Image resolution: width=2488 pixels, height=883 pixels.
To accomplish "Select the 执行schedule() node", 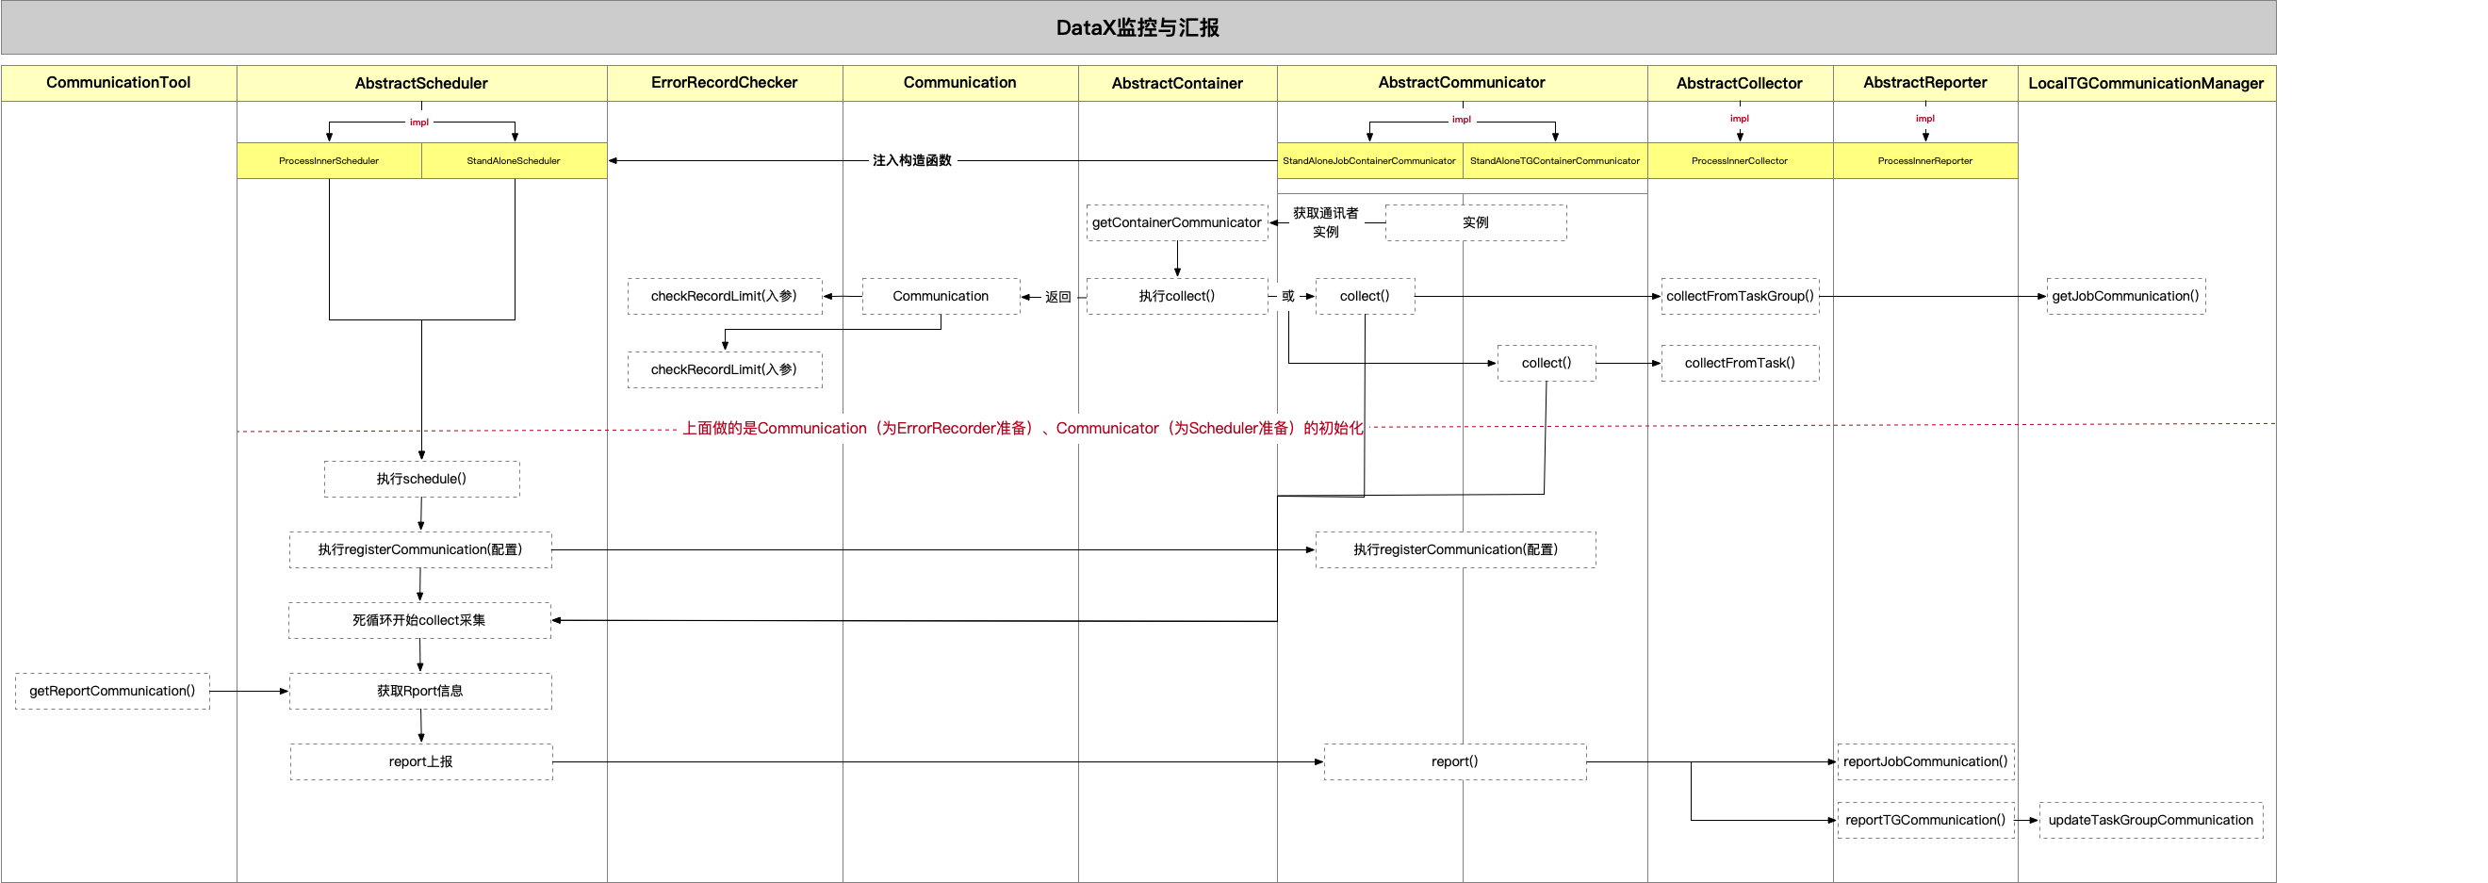I will (421, 479).
